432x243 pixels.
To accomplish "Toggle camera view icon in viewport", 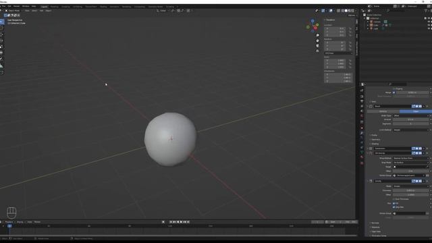I will (317, 46).
